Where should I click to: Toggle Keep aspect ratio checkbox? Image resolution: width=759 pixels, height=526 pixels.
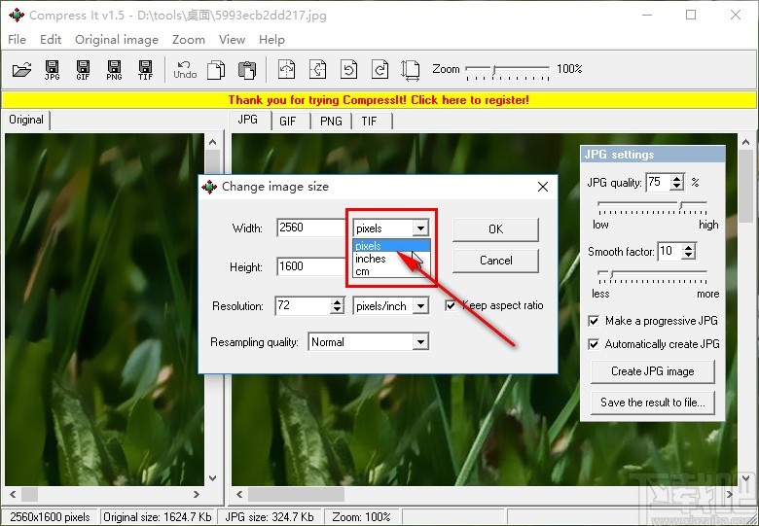(x=451, y=305)
